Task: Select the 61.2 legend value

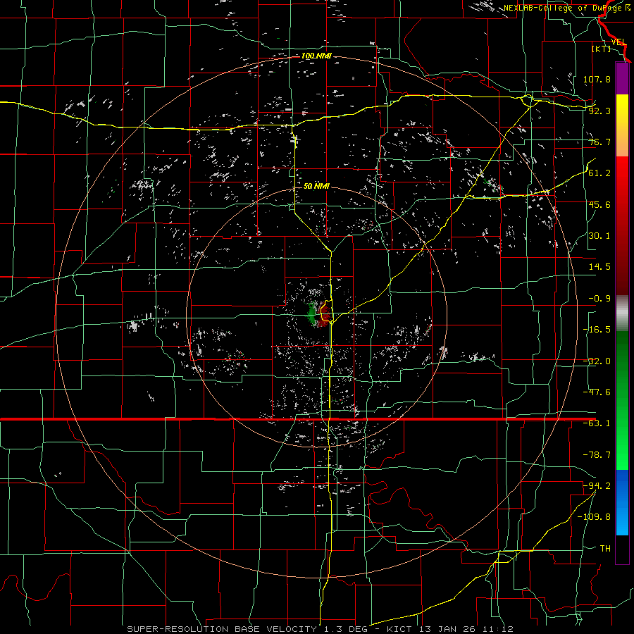Action: tap(599, 173)
